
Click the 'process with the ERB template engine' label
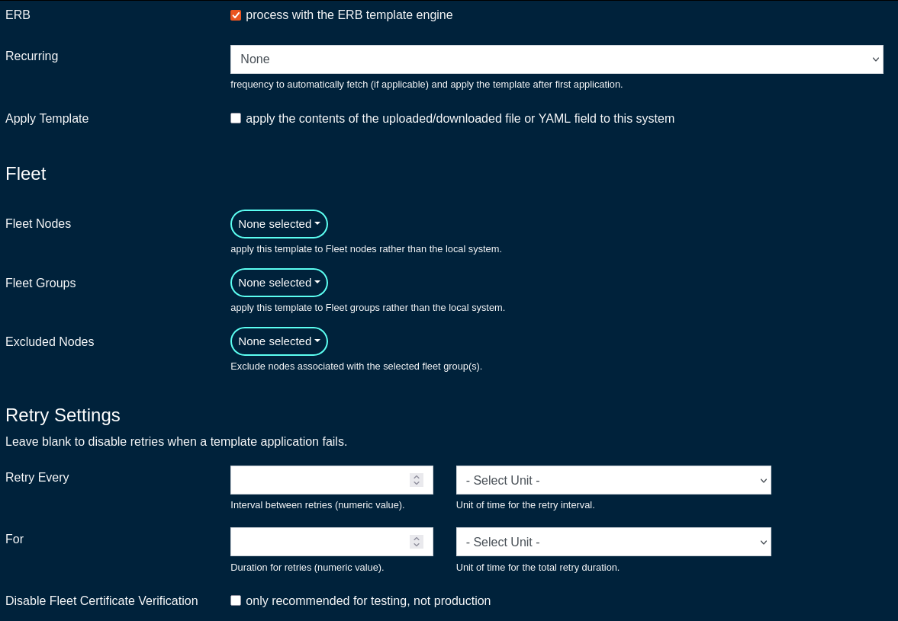click(349, 15)
